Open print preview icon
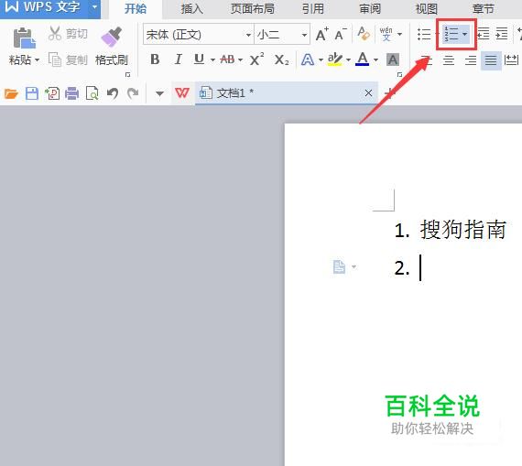Screen dimensions: 522x466 (x=92, y=93)
